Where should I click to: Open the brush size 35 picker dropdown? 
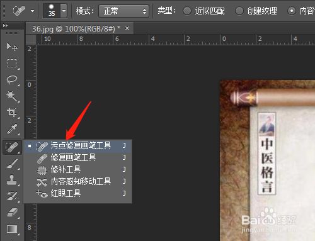pyautogui.click(x=64, y=11)
